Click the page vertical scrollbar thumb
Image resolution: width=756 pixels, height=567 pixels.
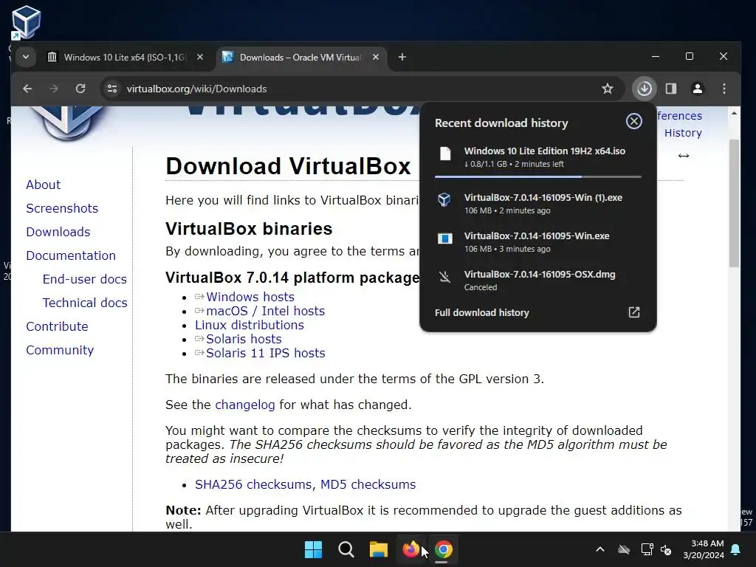click(x=734, y=203)
